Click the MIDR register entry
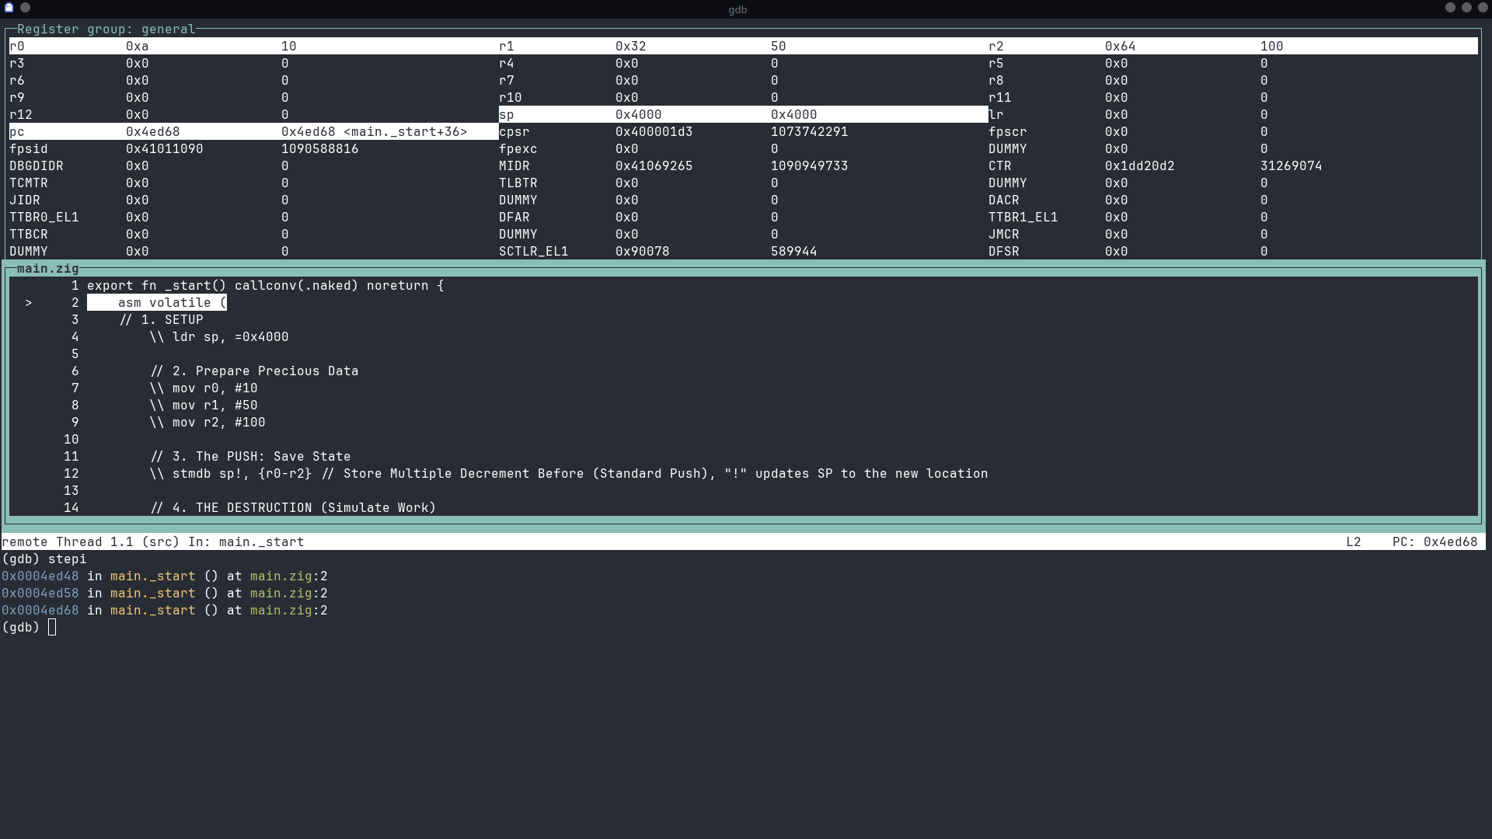This screenshot has height=839, width=1492. coord(517,165)
